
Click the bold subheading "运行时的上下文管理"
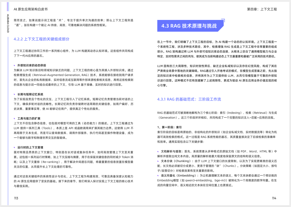(30, 147)
